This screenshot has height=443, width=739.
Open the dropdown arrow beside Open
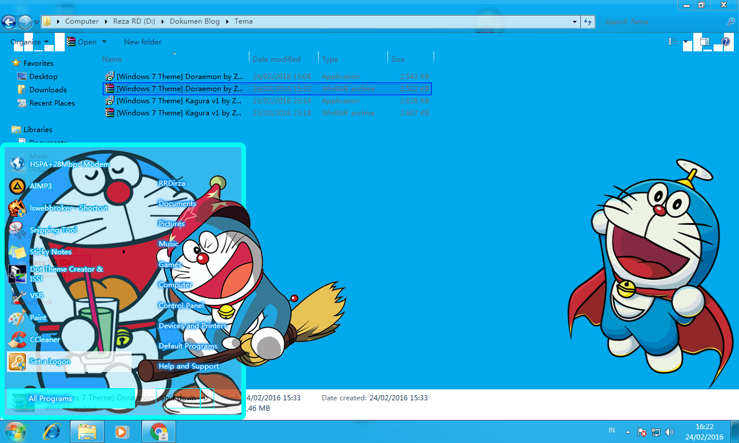point(104,42)
